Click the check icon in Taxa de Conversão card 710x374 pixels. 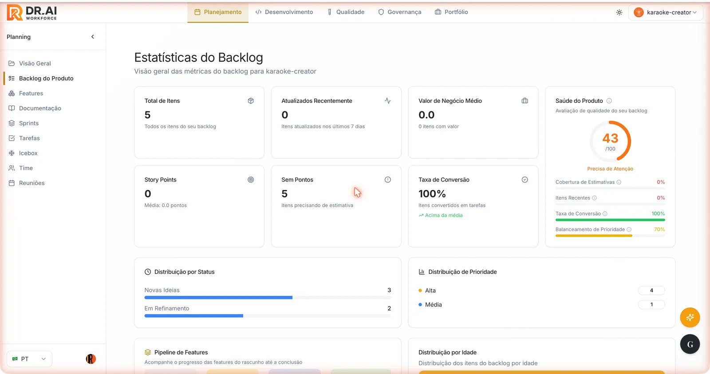(525, 180)
